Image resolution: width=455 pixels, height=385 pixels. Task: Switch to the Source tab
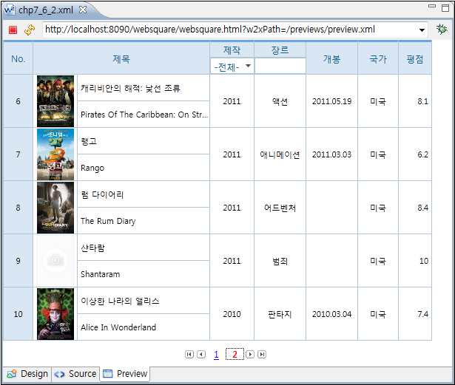click(x=75, y=374)
